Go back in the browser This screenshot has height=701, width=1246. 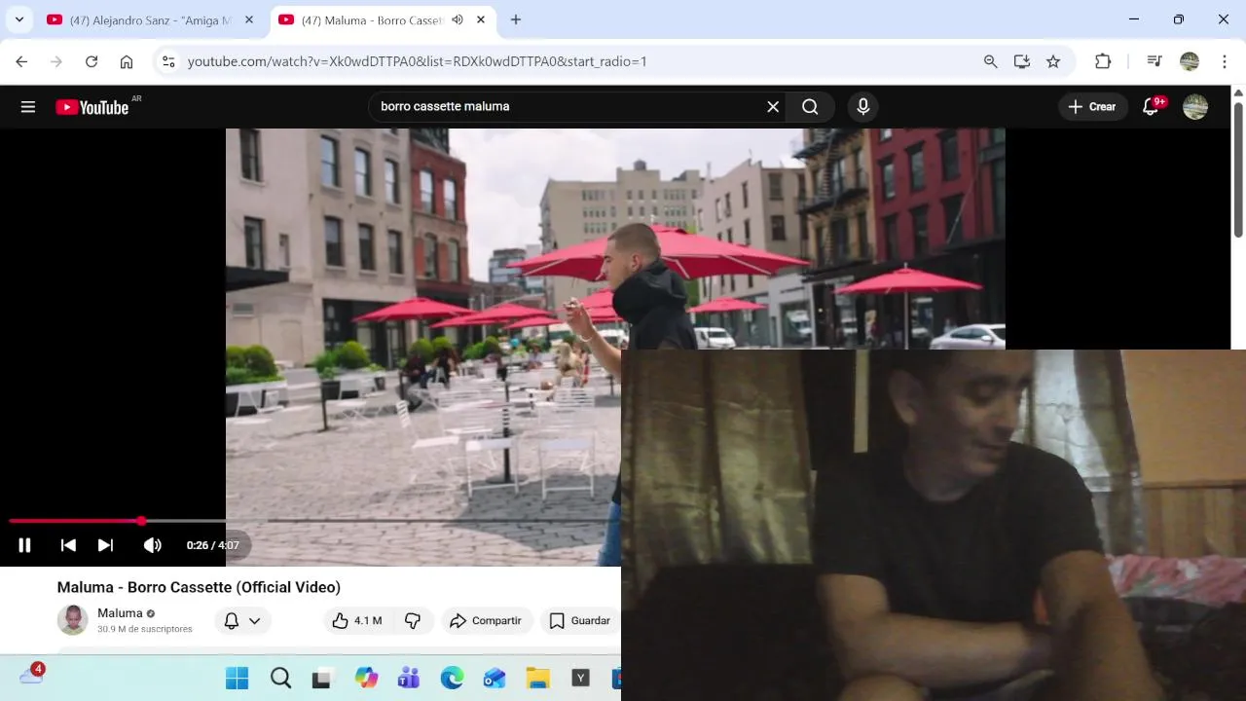[x=21, y=61]
